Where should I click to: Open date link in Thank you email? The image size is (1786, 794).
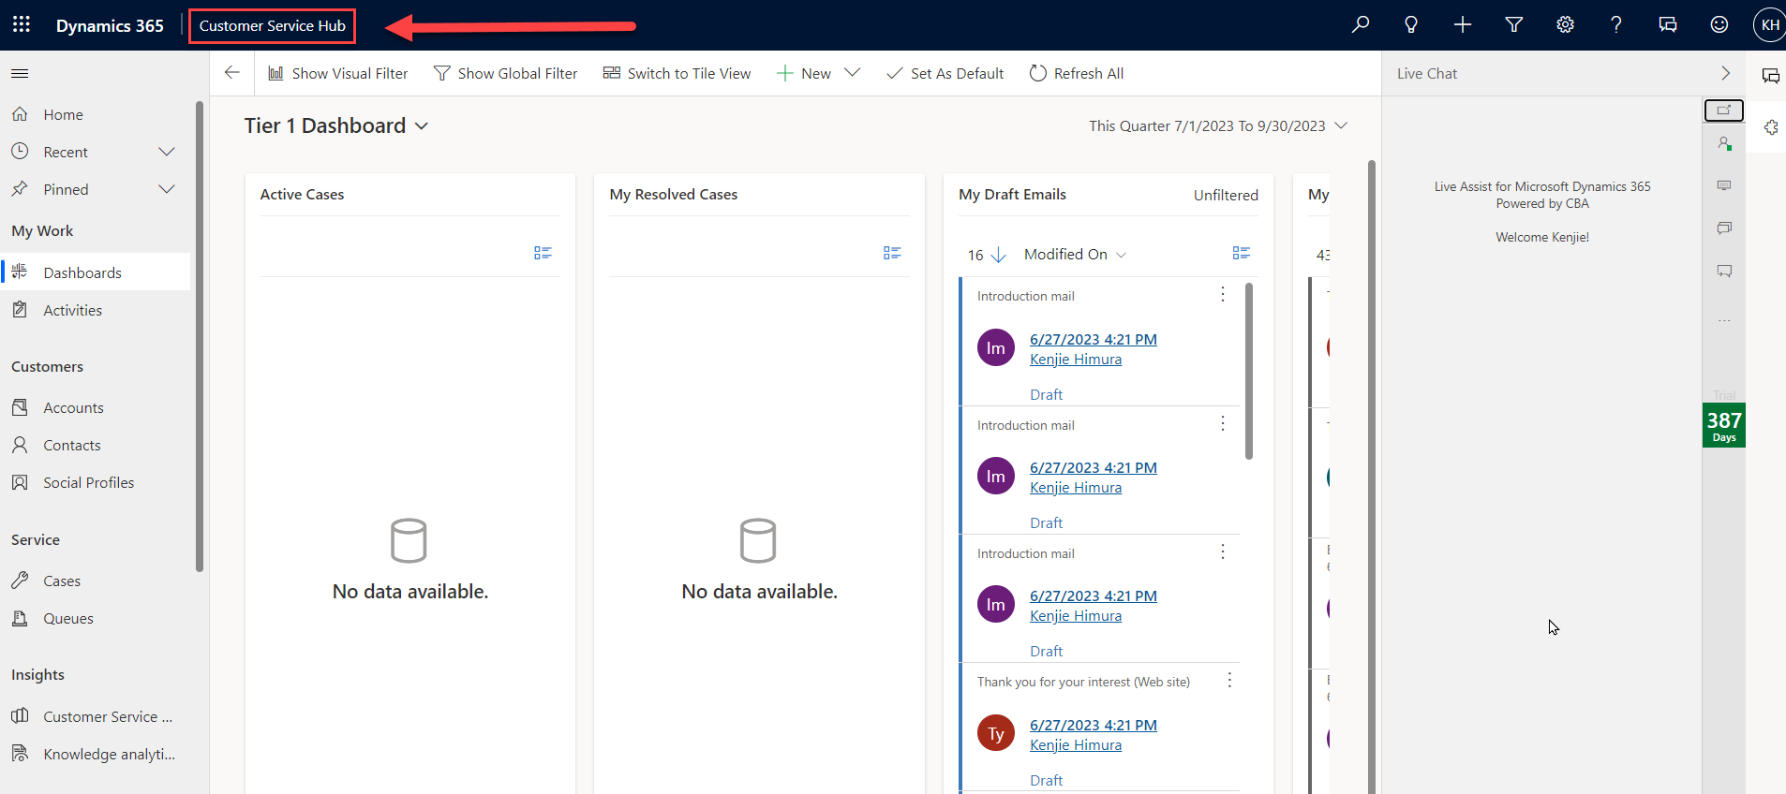click(x=1094, y=725)
